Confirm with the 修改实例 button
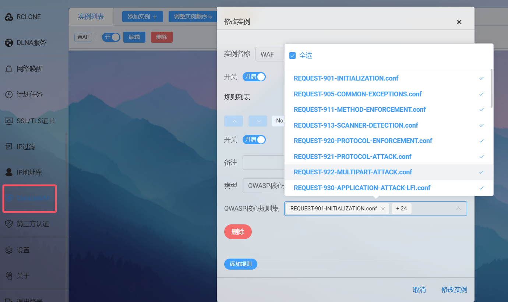The image size is (508, 302). point(454,290)
